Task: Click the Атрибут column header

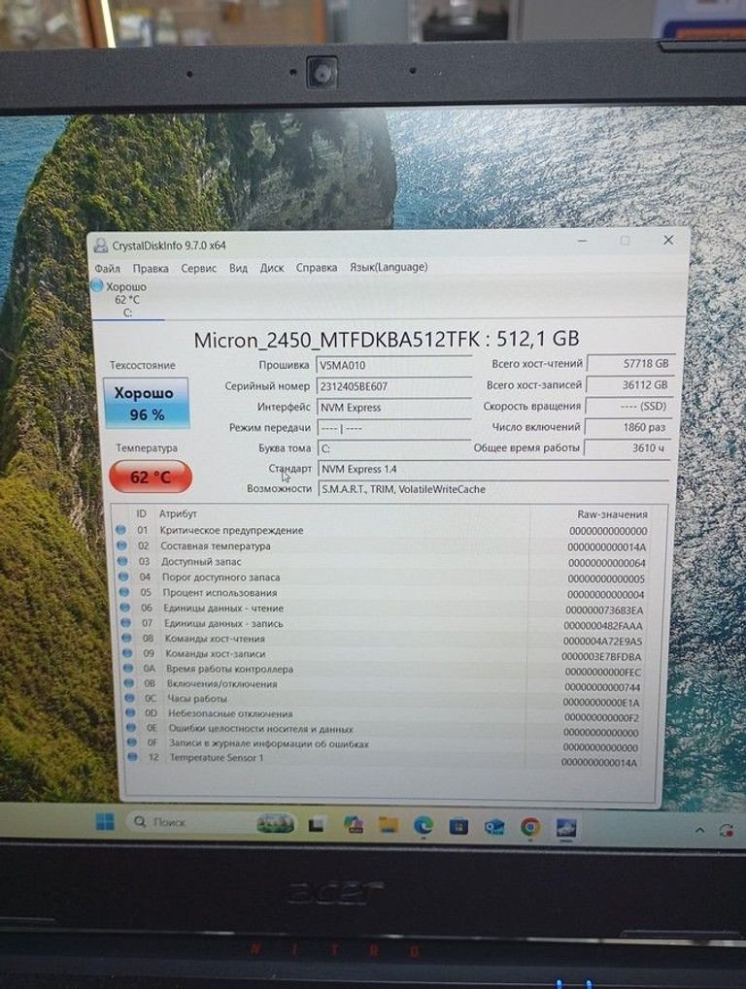Action: point(178,514)
